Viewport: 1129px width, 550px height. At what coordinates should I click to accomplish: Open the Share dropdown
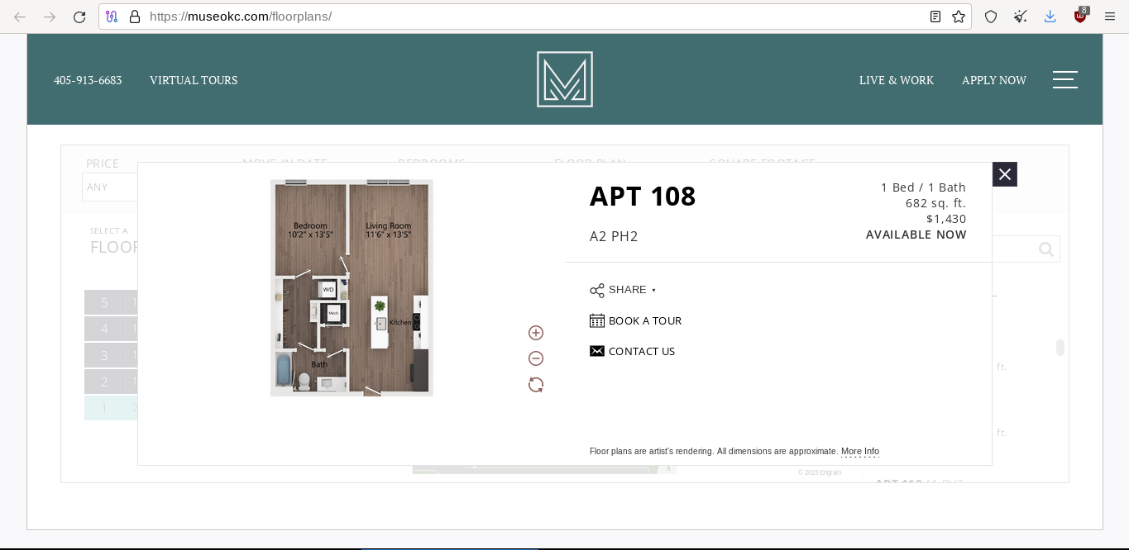(632, 290)
